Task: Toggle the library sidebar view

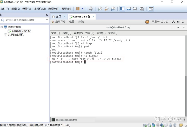Action: pyautogui.click(x=122, y=9)
